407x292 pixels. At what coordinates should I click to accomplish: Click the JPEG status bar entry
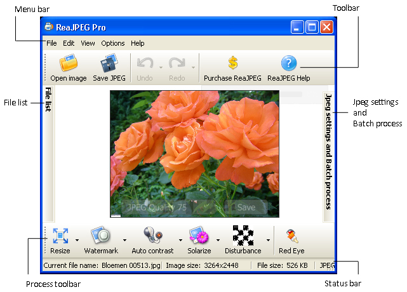[327, 265]
